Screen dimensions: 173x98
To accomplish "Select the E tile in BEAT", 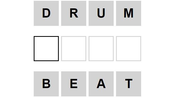I will [x=74, y=84].
